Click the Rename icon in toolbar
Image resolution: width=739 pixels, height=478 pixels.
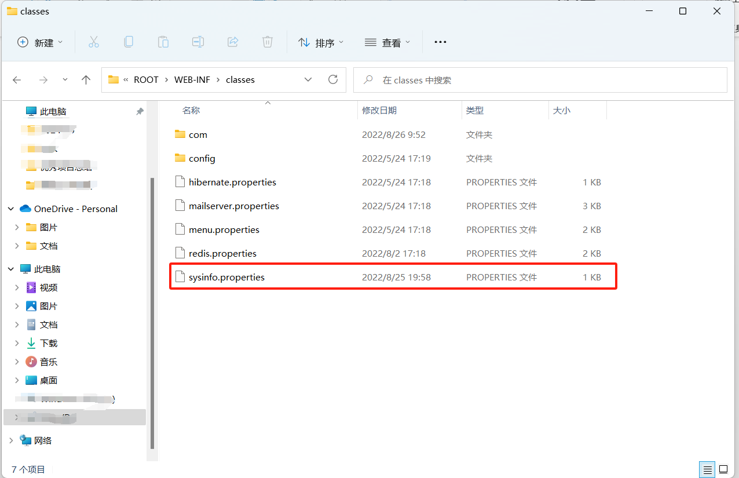pos(198,42)
